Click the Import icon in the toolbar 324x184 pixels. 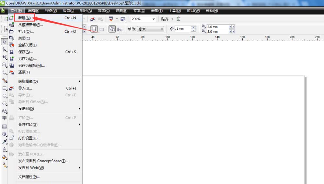click(x=93, y=19)
